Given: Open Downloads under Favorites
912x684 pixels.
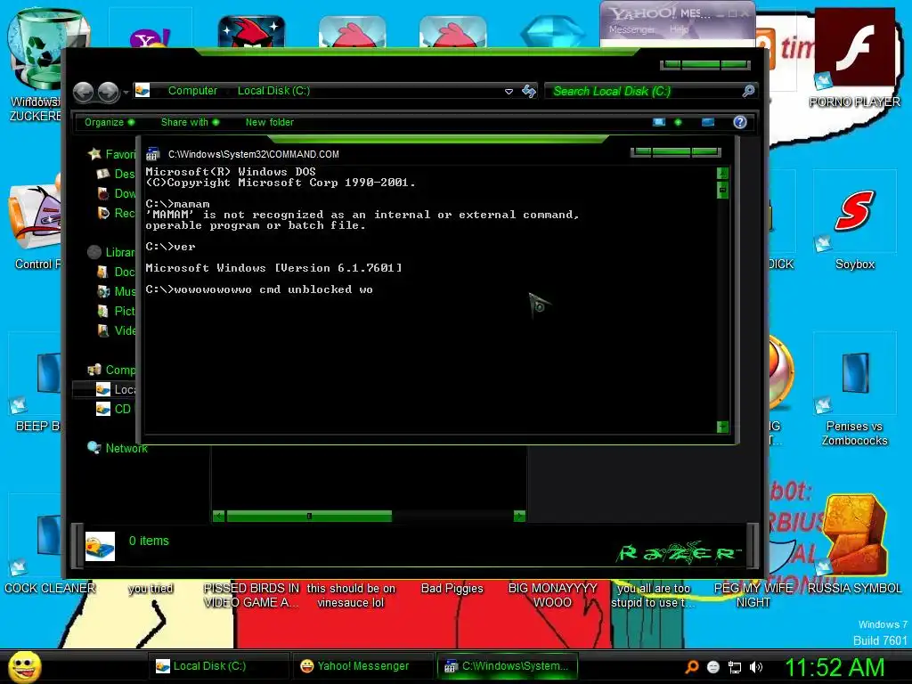Looking at the screenshot, I should (117, 193).
